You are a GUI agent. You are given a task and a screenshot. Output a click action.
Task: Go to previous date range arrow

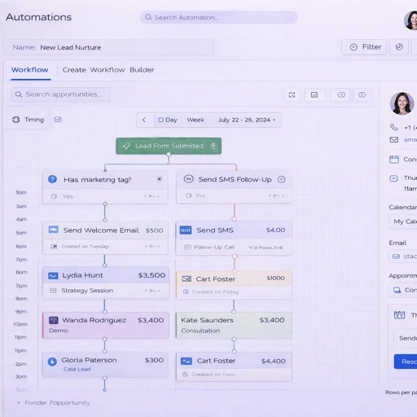(x=144, y=120)
